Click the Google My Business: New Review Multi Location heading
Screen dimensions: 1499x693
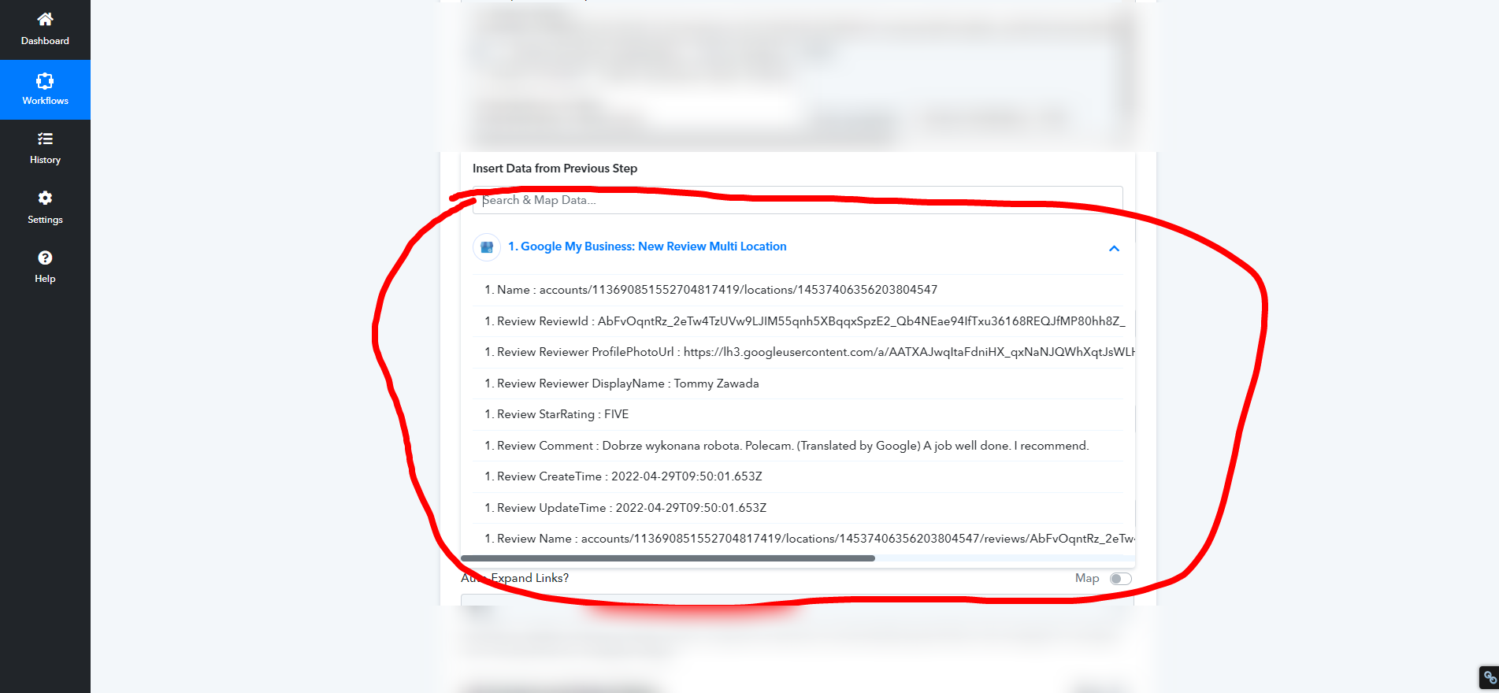pos(647,246)
